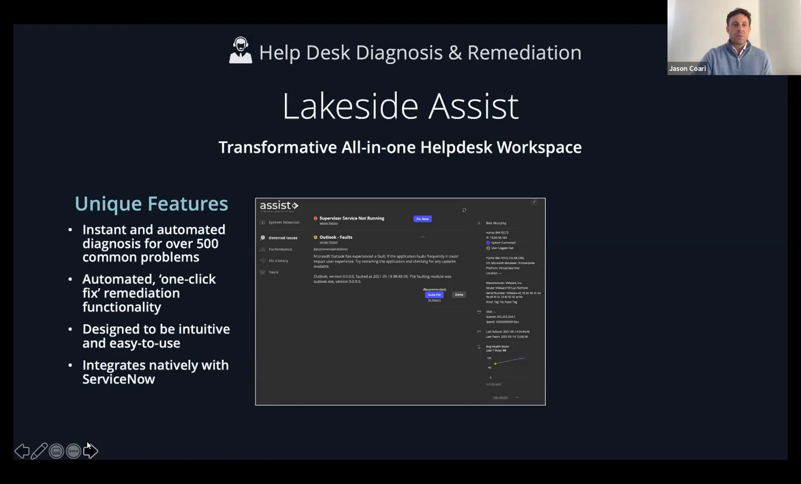This screenshot has height=484, width=801.
Task: Click red status dot for Supervisor Service
Action: (315, 218)
